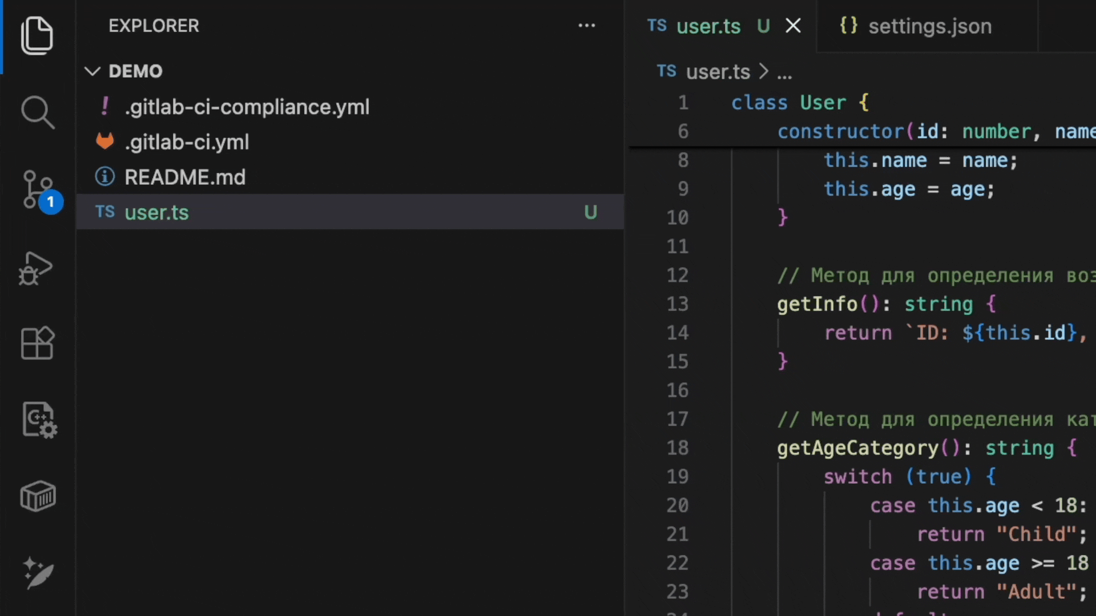
Task: Click the curly braces icon on settings.json tab
Action: pyautogui.click(x=849, y=25)
